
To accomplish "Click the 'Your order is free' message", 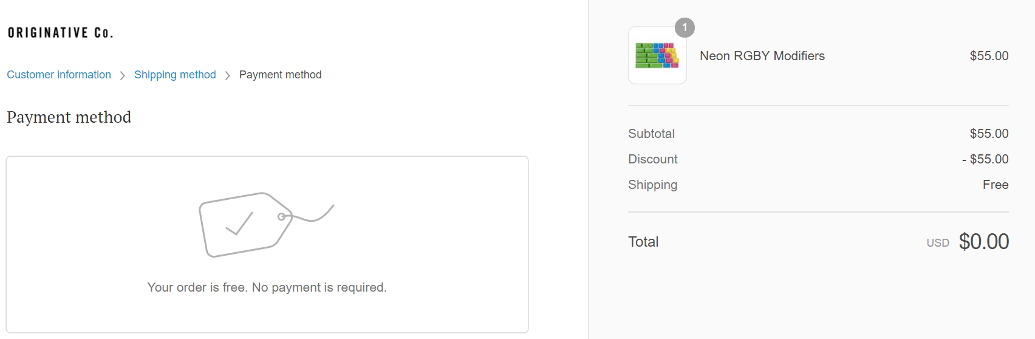I will pos(267,287).
